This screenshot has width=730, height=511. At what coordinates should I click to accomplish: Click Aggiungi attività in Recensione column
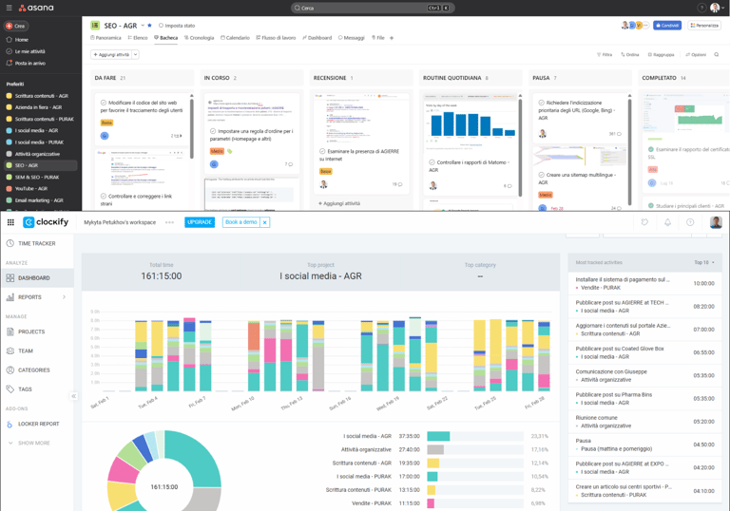click(x=339, y=203)
